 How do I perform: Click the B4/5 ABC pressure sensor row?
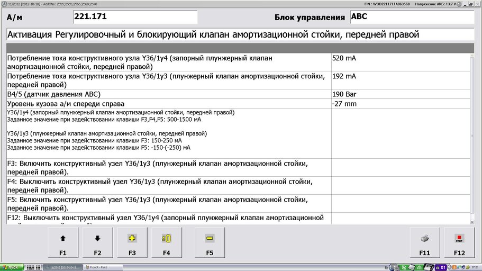(x=168, y=94)
